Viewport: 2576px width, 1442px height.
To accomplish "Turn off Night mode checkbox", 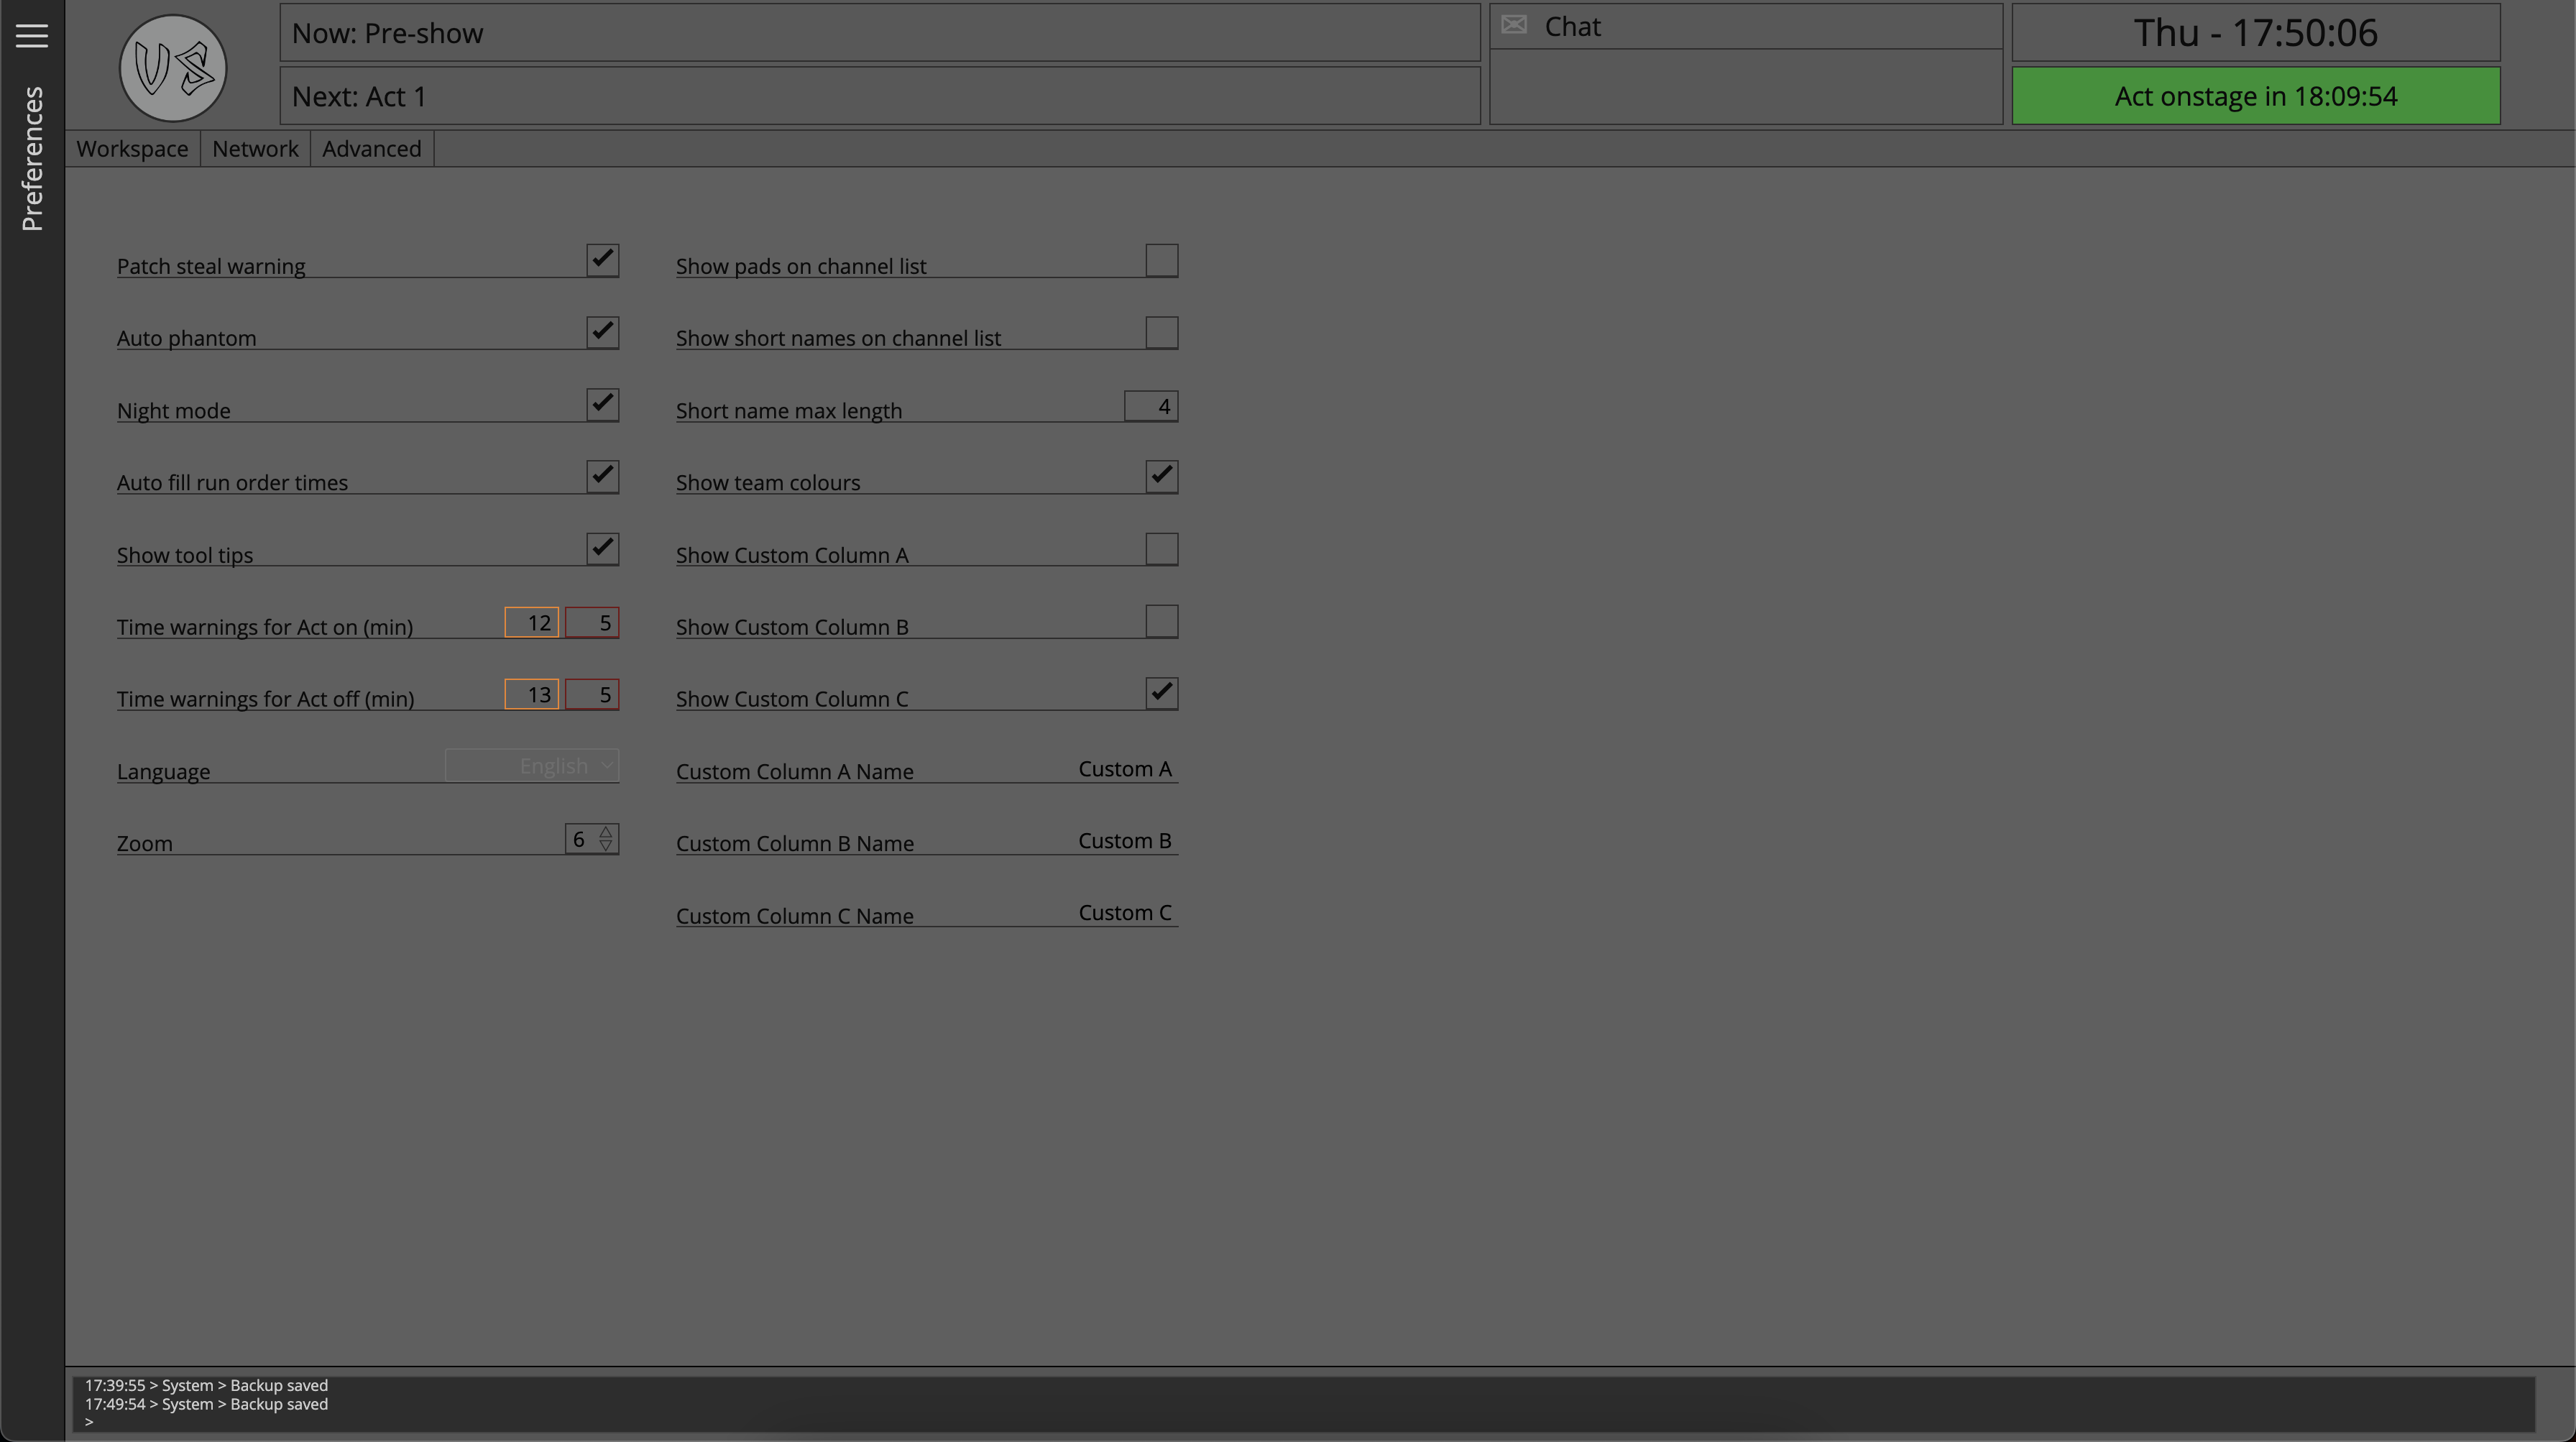I will point(603,404).
